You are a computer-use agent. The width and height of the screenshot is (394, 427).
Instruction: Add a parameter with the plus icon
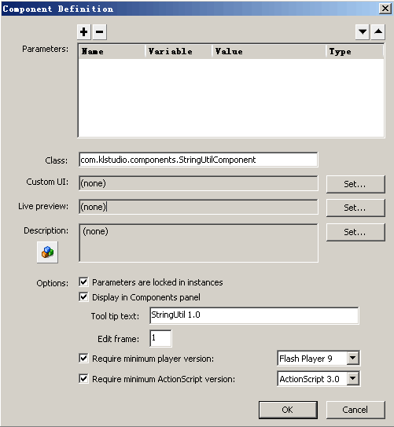point(84,32)
